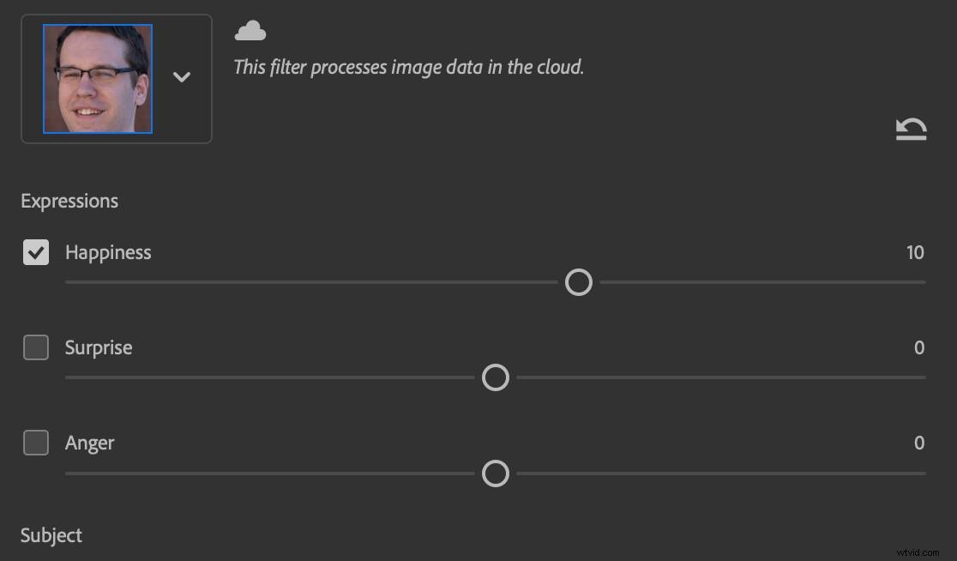
Task: Click the cloud processing icon
Action: [x=250, y=32]
